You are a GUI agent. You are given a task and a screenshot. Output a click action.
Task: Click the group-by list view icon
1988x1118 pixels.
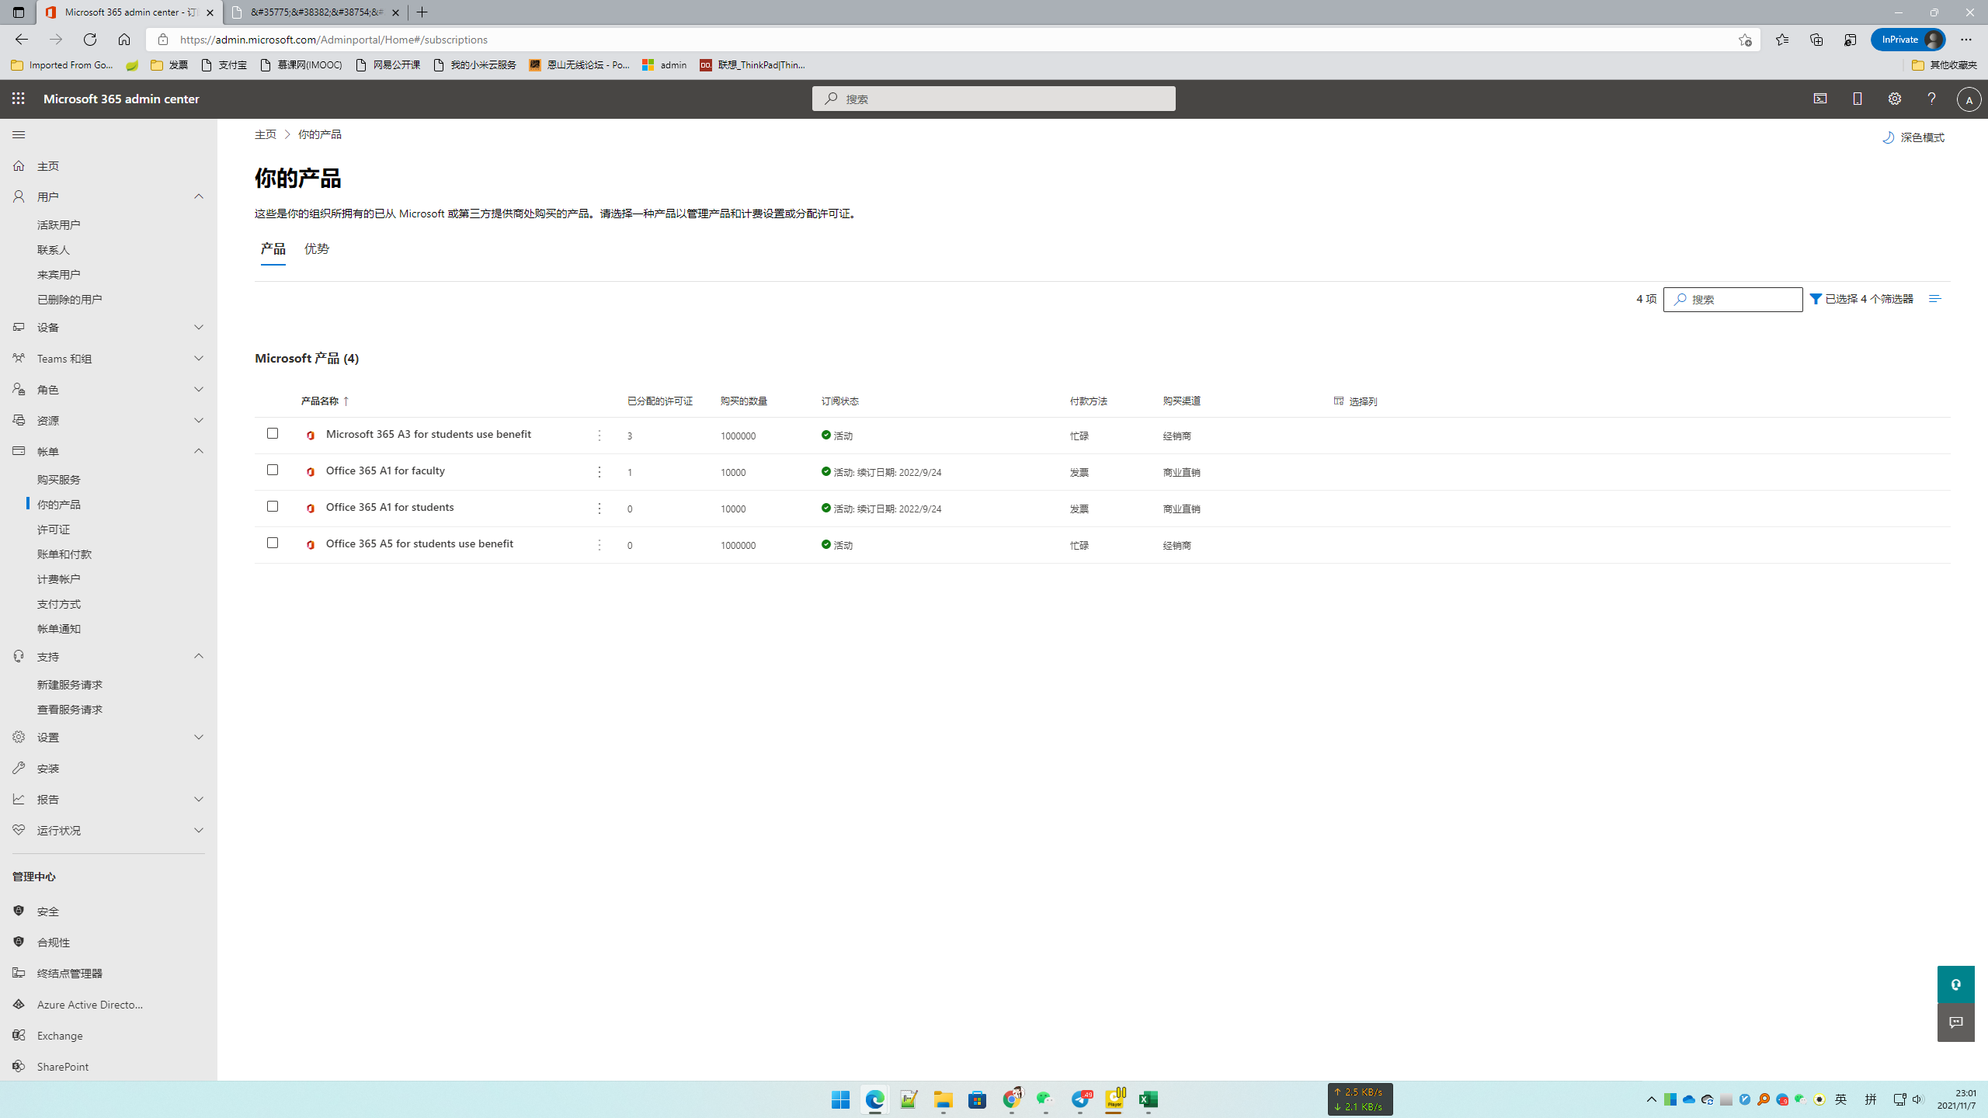pos(1934,299)
